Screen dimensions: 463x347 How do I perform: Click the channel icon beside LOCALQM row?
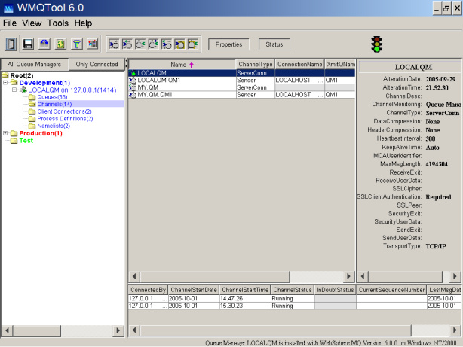133,73
